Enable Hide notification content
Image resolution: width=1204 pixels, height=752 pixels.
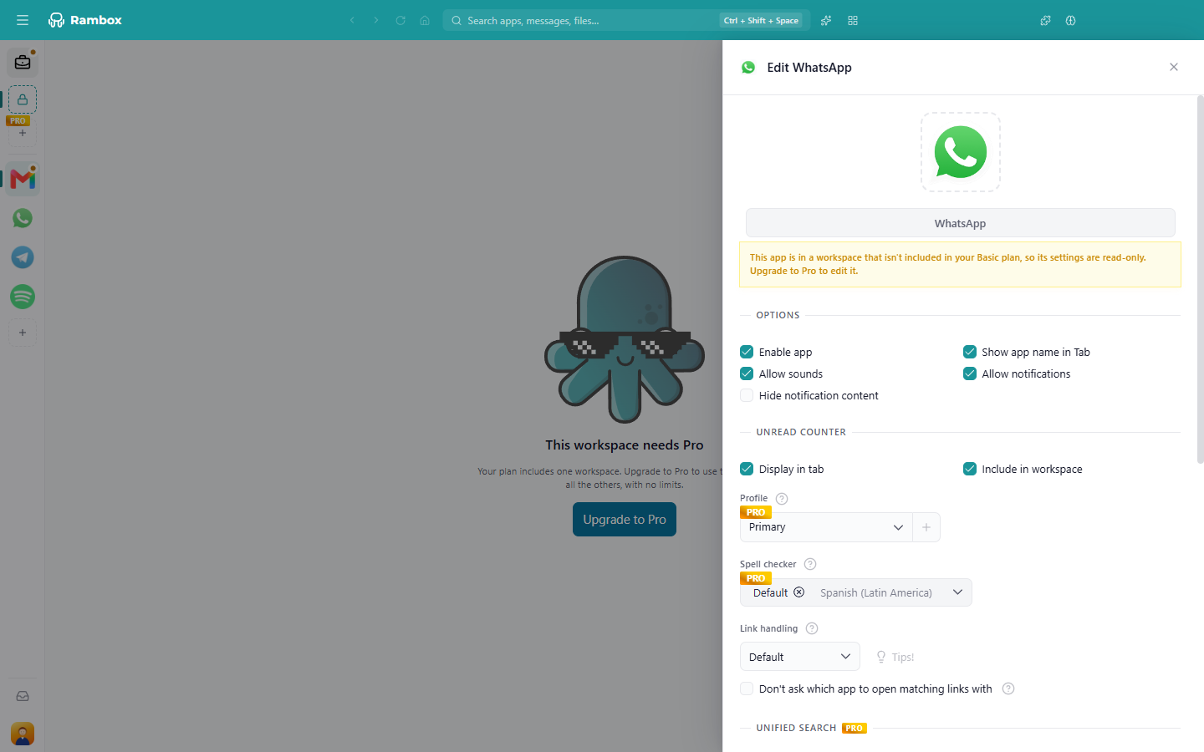[x=747, y=395]
